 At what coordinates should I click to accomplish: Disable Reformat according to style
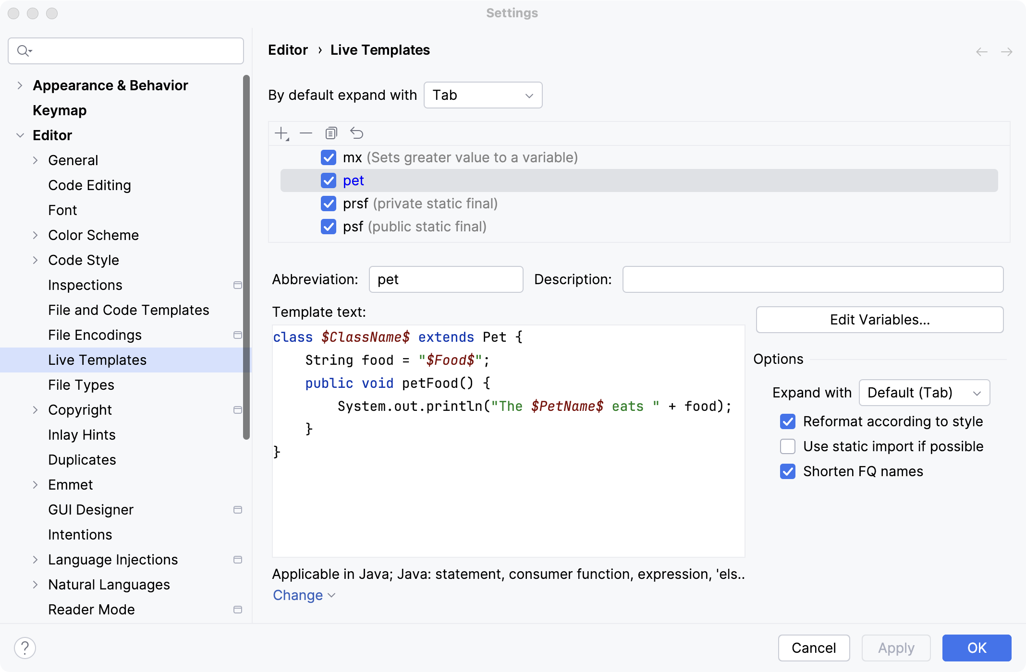(x=788, y=421)
